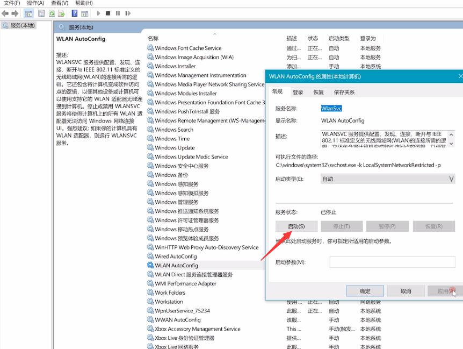Open the 帮助(H) menu

pyautogui.click(x=84, y=3)
